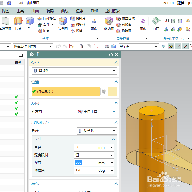Viewport: 192px width, 192px height.
Task: Collapse the 位置 section
Action: [116, 82]
